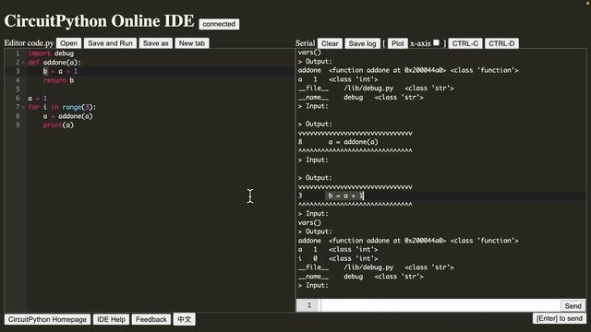Click the Send button
This screenshot has width=591, height=332.
pyautogui.click(x=573, y=305)
